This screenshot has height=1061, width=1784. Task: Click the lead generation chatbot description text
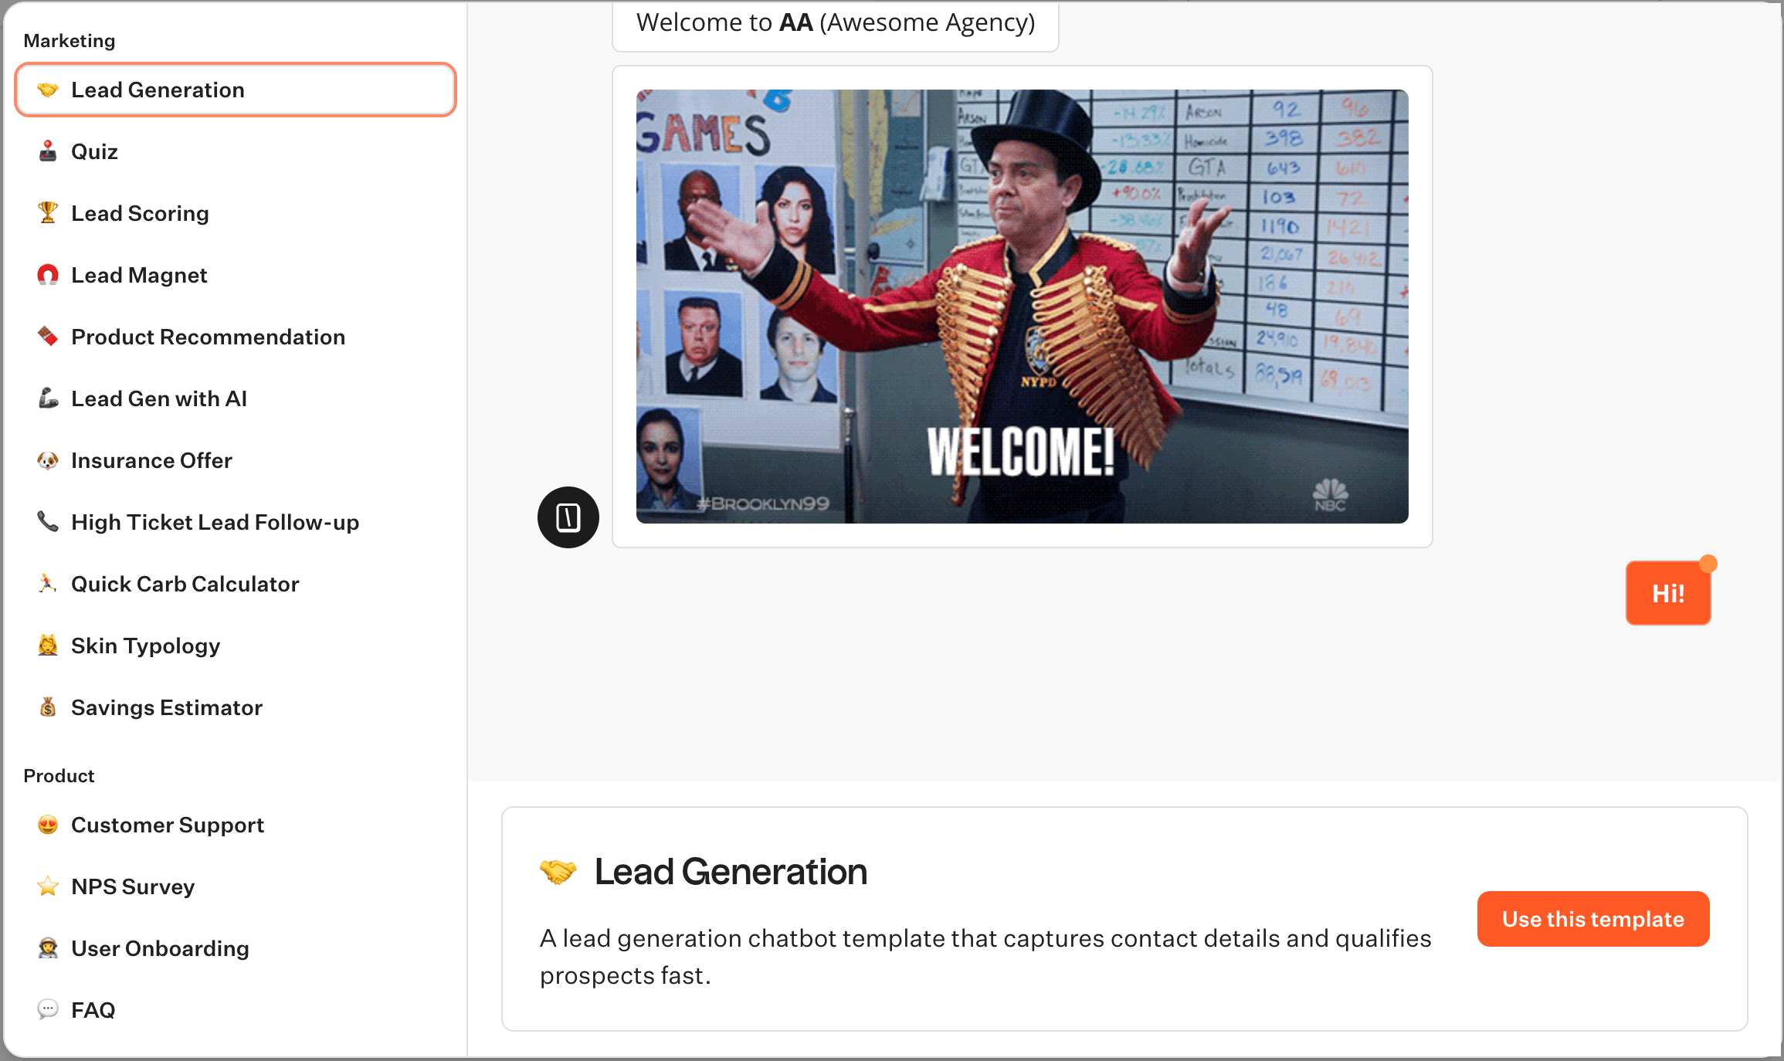pyautogui.click(x=985, y=957)
